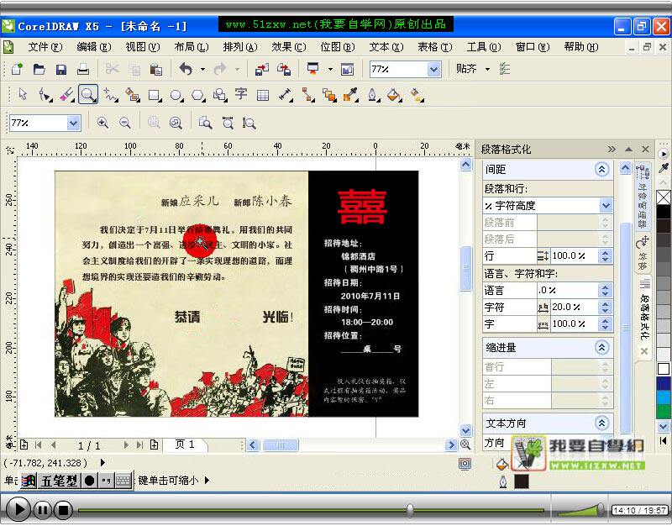Click the Zoom out icon

124,123
